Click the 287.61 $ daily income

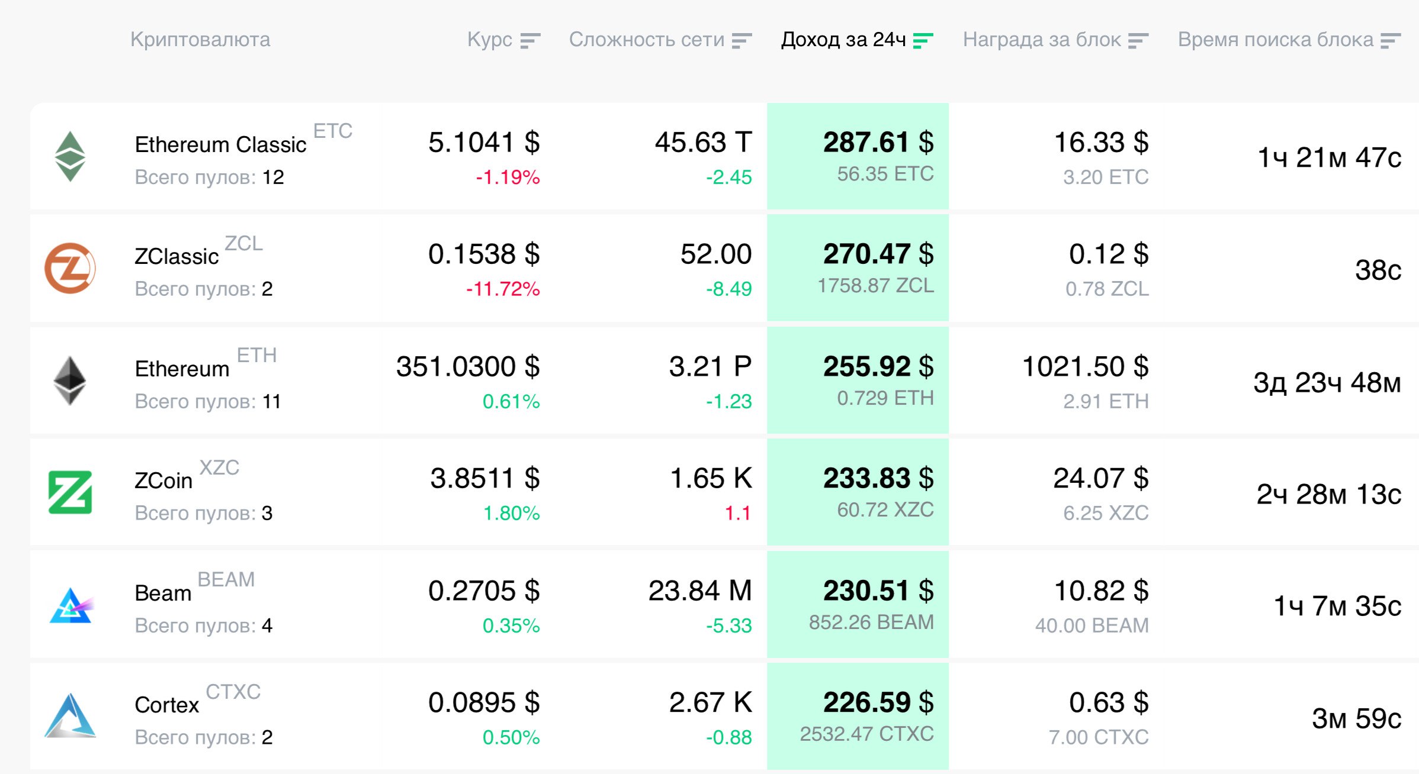click(878, 143)
